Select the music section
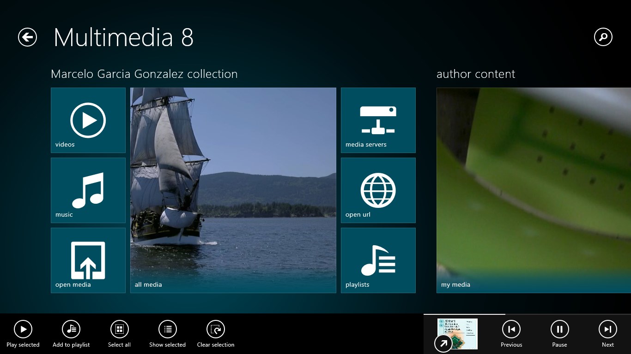 click(88, 190)
